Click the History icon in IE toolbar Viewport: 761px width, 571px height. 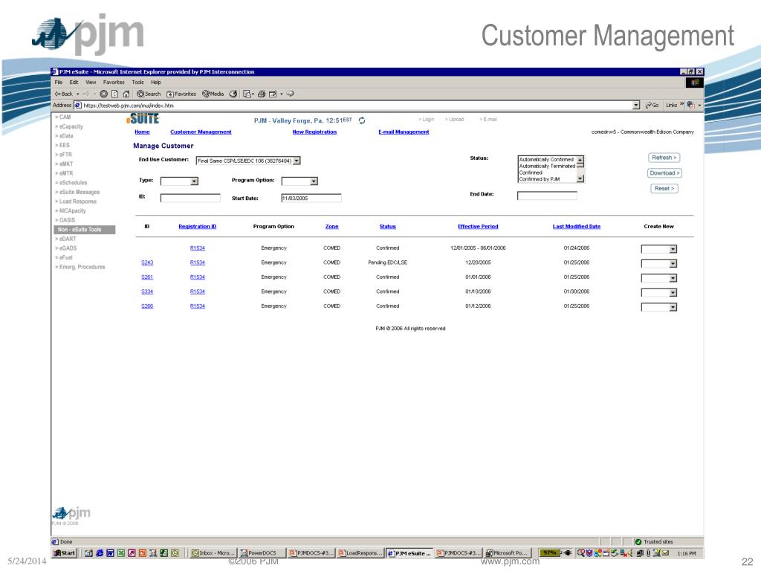point(233,94)
